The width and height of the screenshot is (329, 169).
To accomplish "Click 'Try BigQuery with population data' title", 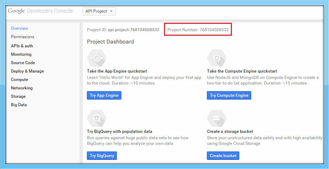I will point(120,131).
